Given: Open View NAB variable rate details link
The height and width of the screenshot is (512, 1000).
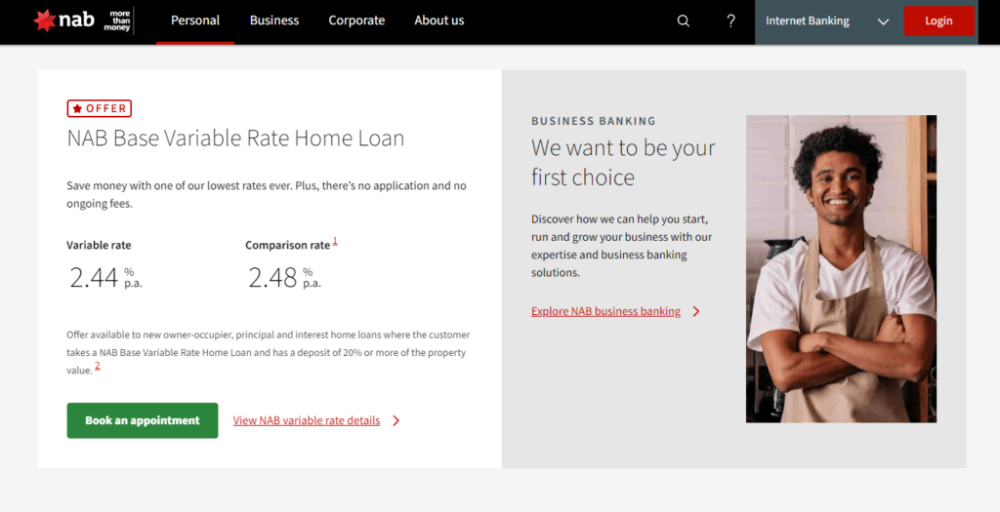Looking at the screenshot, I should [306, 420].
